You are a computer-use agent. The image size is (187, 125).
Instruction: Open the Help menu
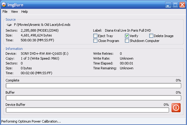coord(25,12)
